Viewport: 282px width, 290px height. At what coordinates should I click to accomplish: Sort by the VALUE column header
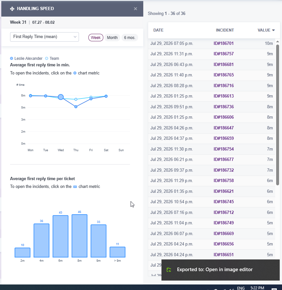[x=266, y=30]
